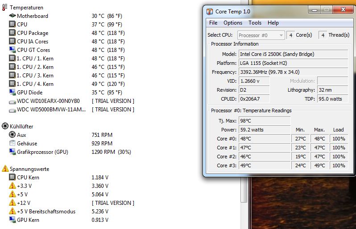Open the Select CPU Processor #0 dropdown
Image resolution: width=356 pixels, height=229 pixels.
click(x=261, y=35)
